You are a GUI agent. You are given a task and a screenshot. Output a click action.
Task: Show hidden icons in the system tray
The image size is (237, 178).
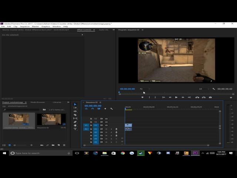tap(203, 153)
